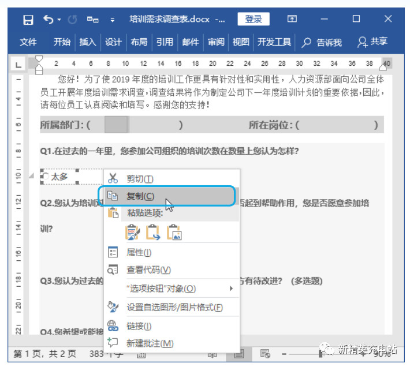The width and height of the screenshot is (410, 367).
Task: Switch to the 邮件 tab
Action: 191,42
